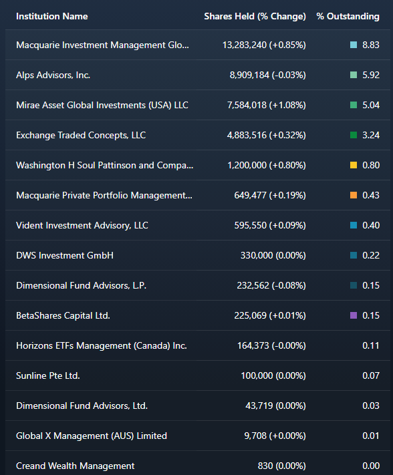
Task: Click the 0.00 value in Creand row
Action: click(371, 466)
